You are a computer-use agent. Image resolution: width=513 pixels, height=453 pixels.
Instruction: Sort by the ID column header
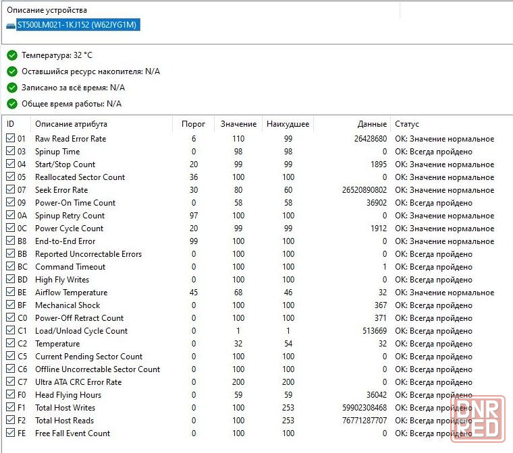click(11, 124)
